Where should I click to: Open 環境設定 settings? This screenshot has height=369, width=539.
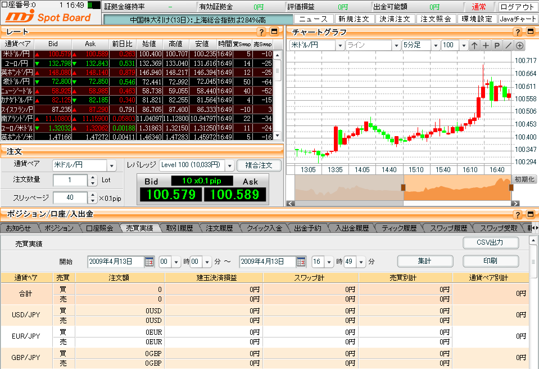[477, 19]
